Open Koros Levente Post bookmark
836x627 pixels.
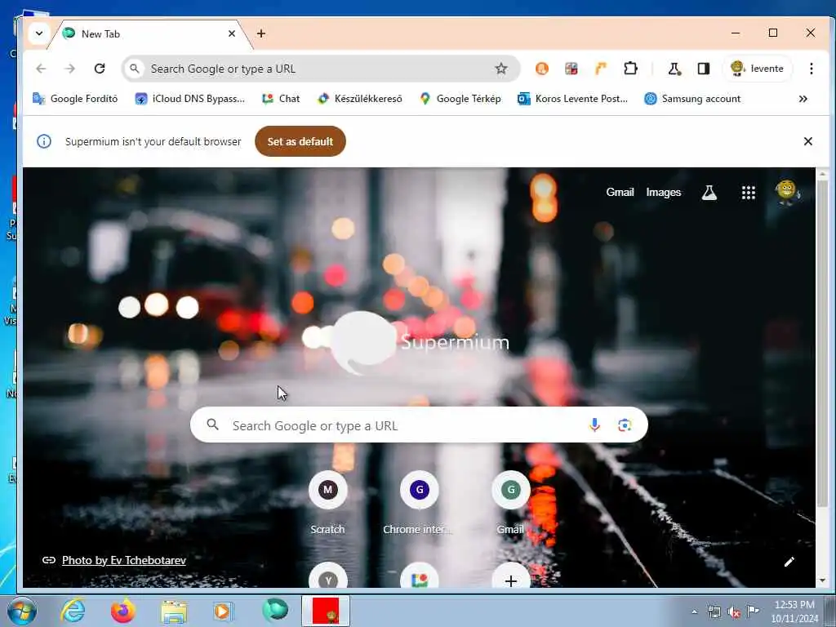click(573, 99)
